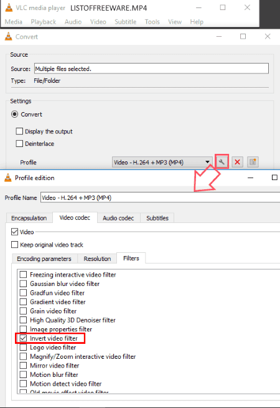
Task: Click the Source field showing Multiple files selected
Action: pos(151,69)
